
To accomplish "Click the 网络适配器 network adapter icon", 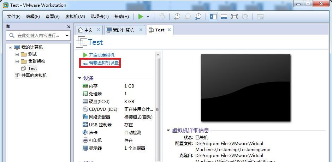I will [85, 117].
